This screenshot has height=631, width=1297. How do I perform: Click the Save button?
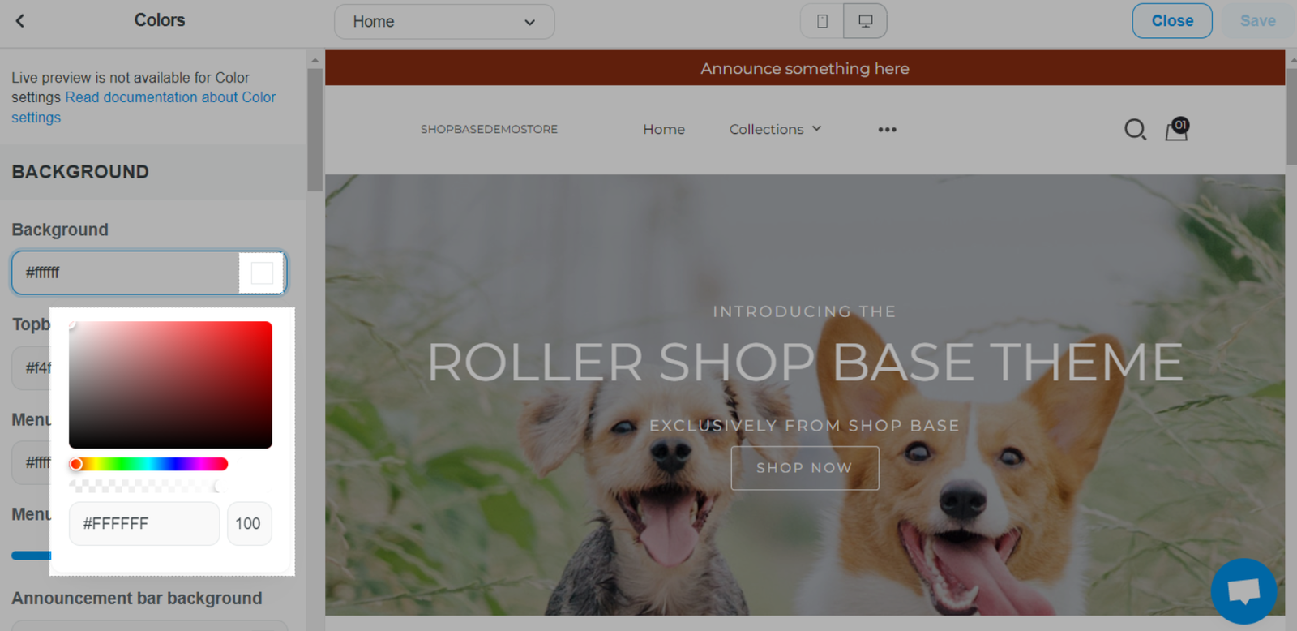pyautogui.click(x=1257, y=21)
